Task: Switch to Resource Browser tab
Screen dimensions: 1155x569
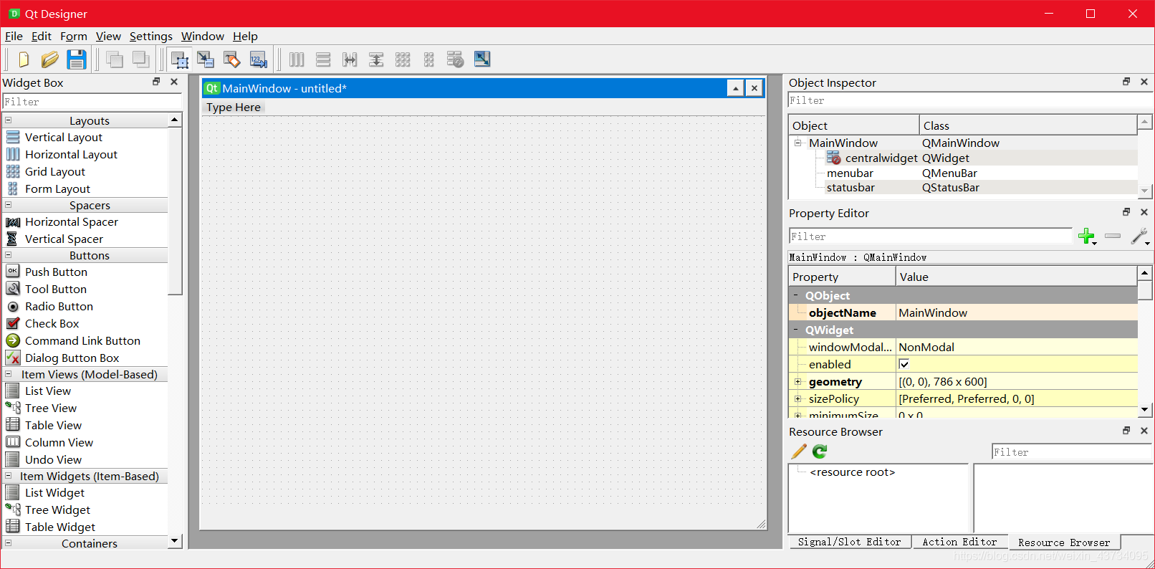Action: [x=1064, y=542]
